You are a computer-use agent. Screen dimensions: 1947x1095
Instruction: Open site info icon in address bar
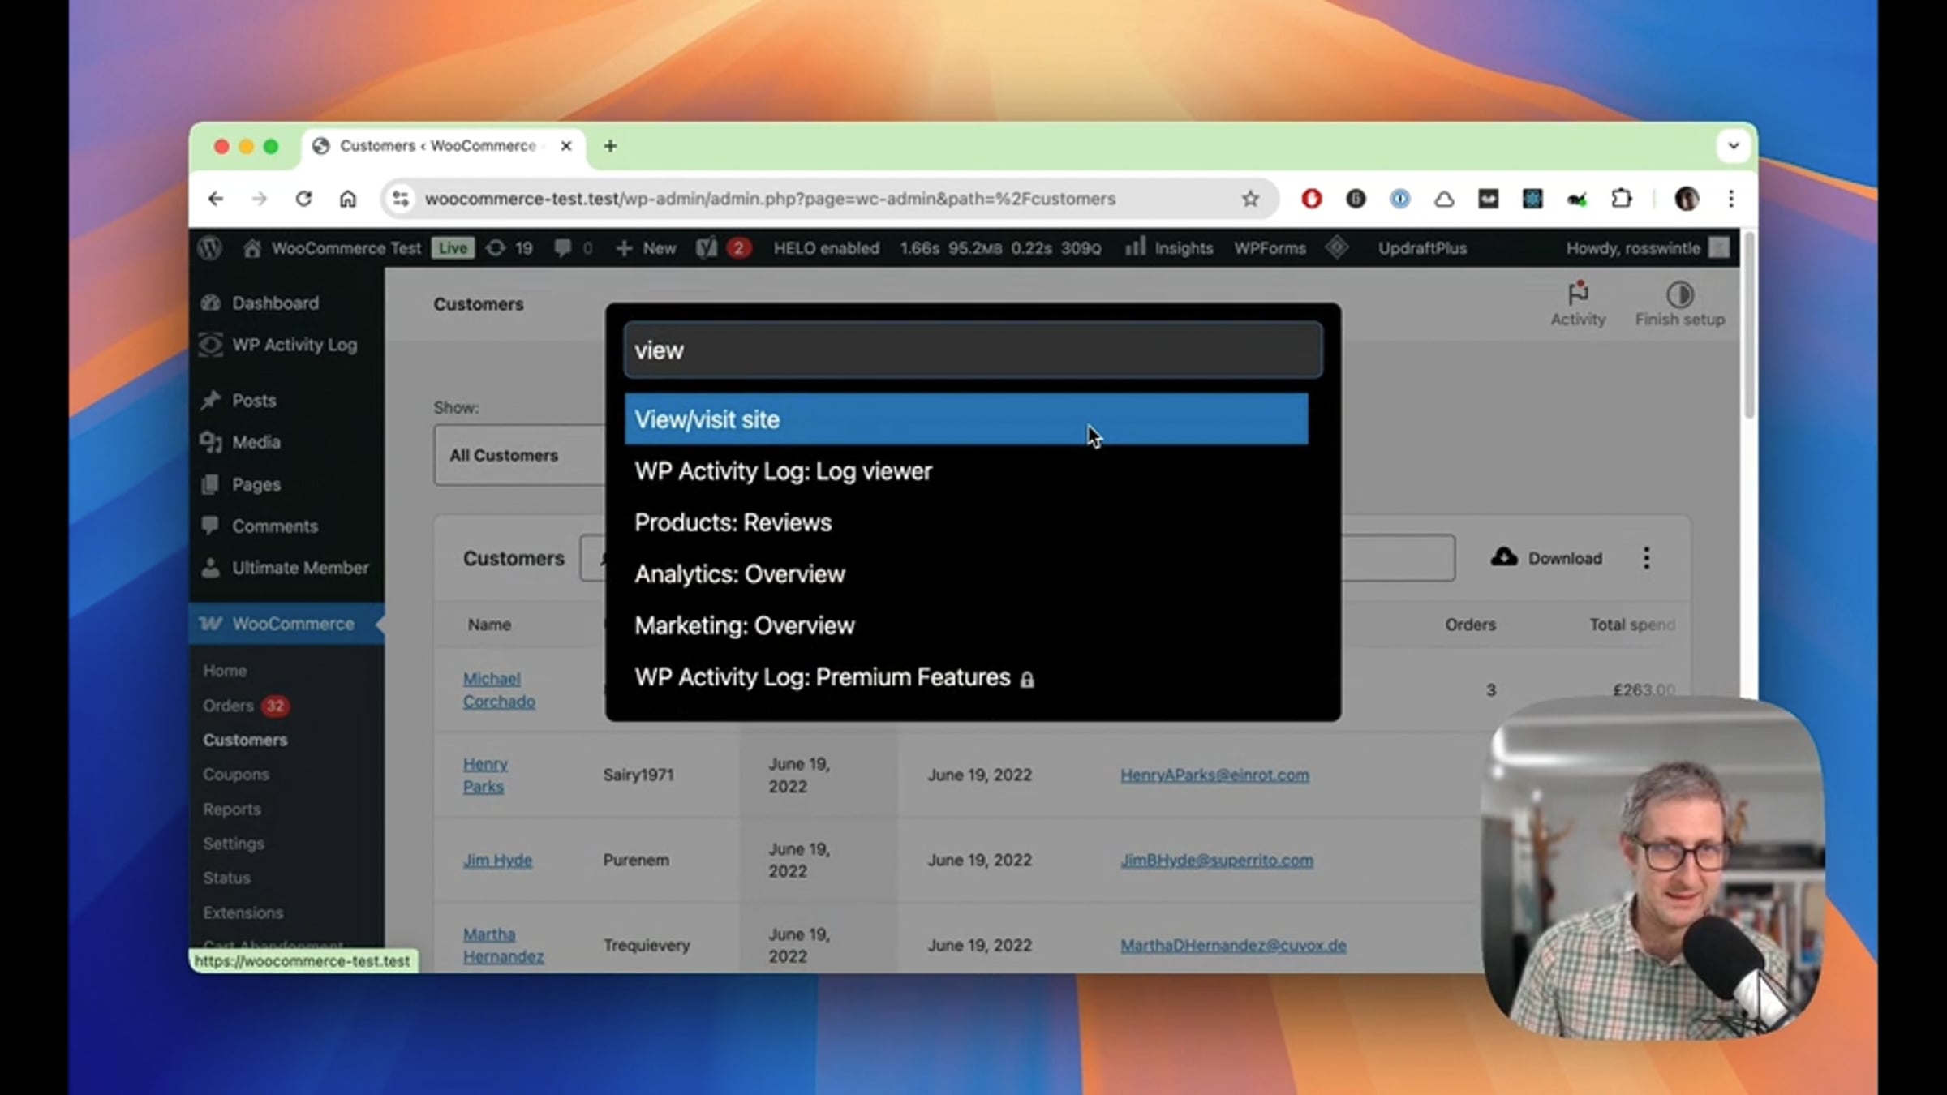pos(401,199)
